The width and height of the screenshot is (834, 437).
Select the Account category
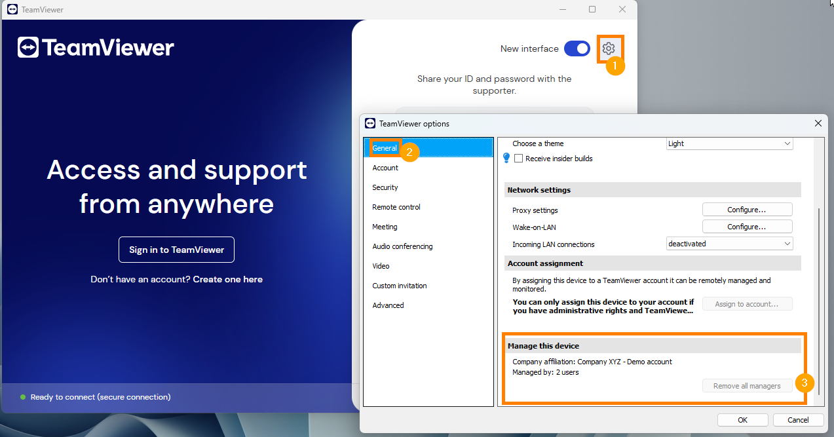coord(428,168)
